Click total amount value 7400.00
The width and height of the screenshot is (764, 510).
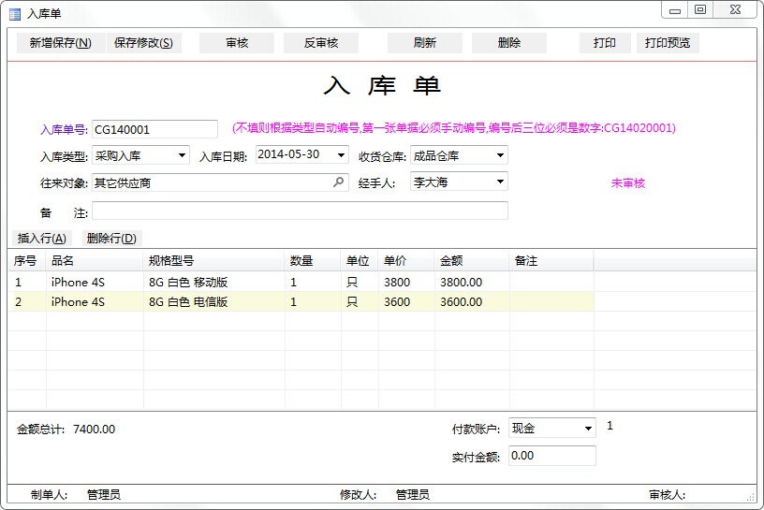[x=94, y=430]
